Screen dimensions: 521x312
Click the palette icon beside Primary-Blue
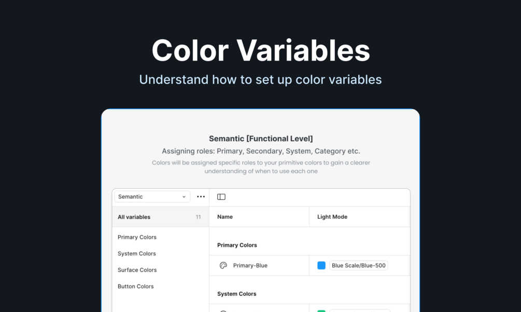pyautogui.click(x=223, y=265)
